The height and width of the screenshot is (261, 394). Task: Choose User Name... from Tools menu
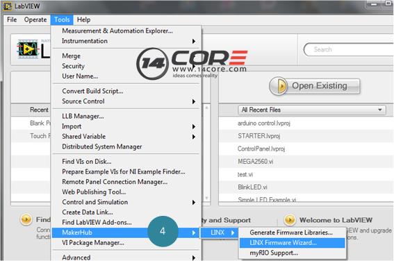point(126,76)
